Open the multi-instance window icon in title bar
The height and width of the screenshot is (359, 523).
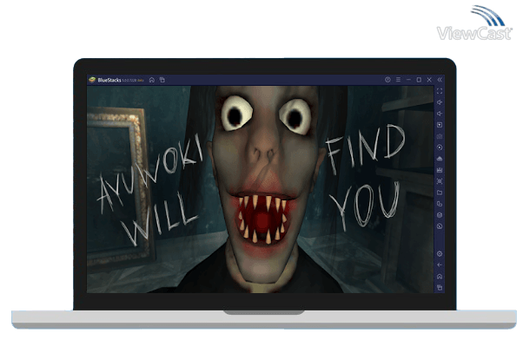click(x=162, y=80)
